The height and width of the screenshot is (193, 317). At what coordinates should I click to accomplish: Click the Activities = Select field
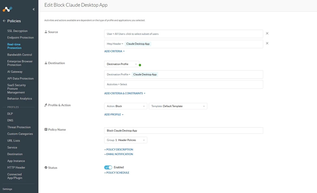pos(184,84)
